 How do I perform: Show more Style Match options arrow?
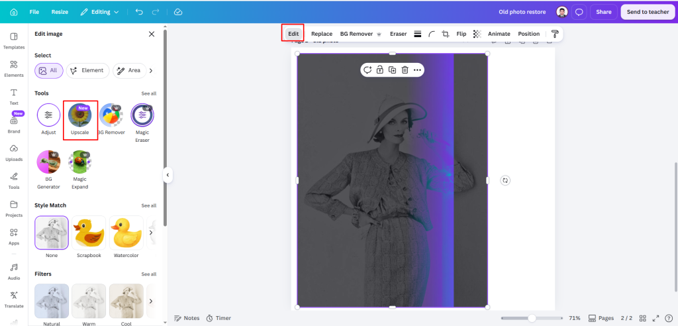point(151,233)
